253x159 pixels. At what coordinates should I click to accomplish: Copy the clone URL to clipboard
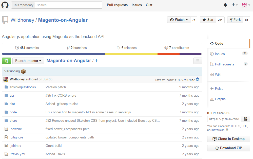point(246,119)
